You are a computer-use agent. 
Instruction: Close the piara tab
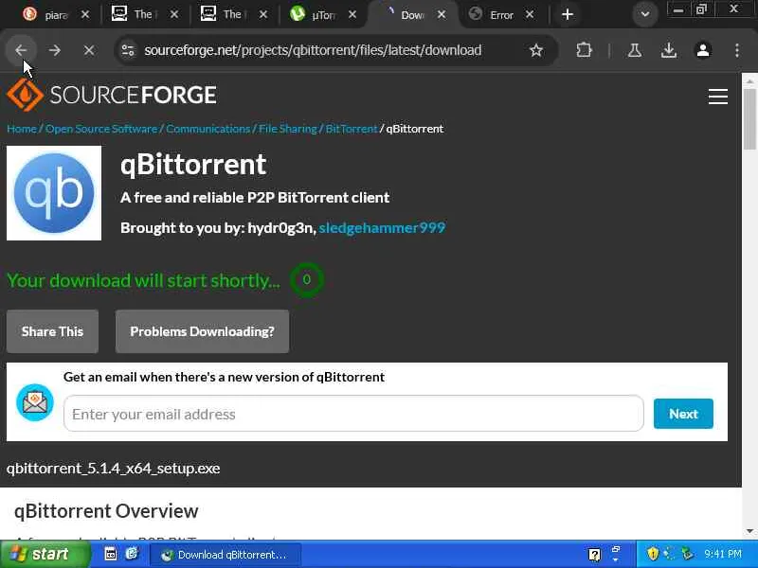[x=85, y=15]
